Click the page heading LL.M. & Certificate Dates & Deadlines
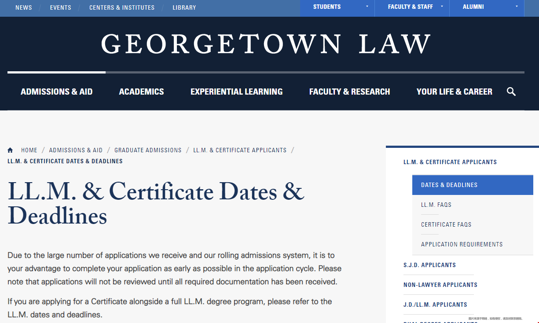The image size is (539, 323). tap(156, 203)
